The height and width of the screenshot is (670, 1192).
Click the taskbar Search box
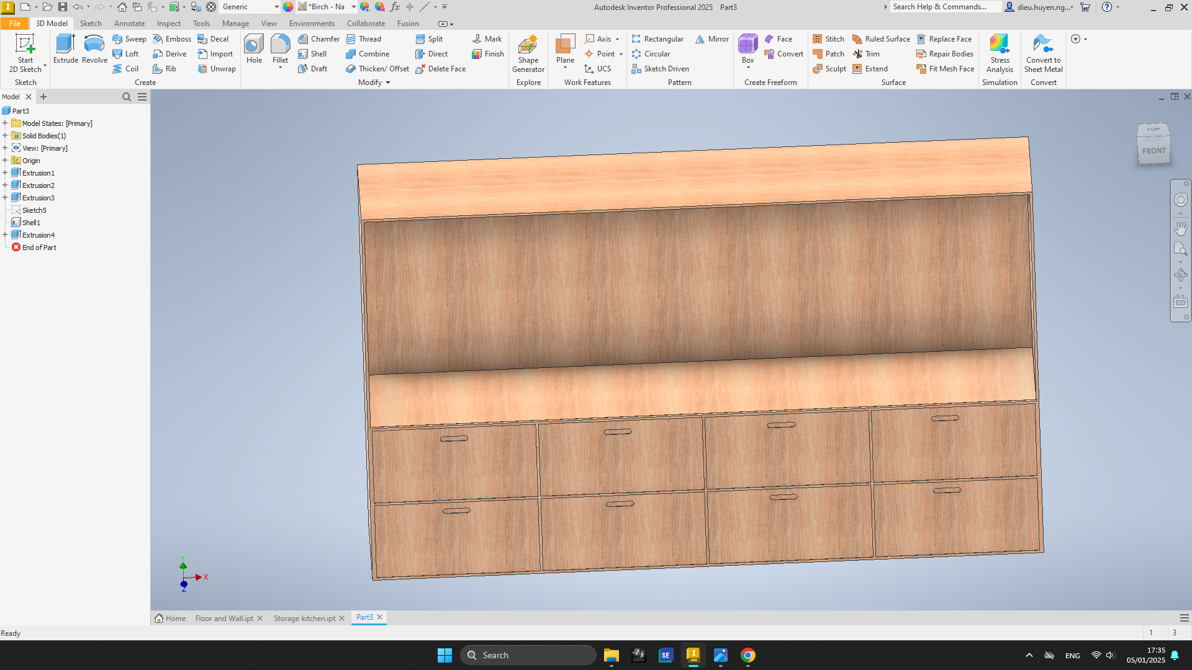pos(528,655)
